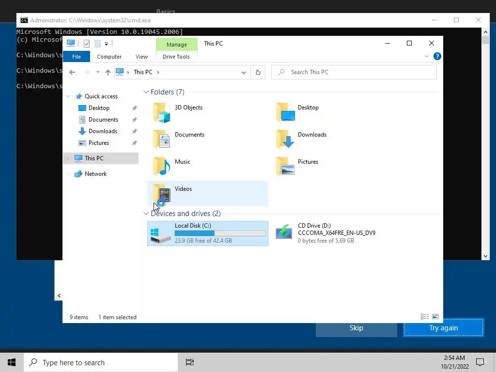This screenshot has width=496, height=372.
Task: Open the View ribbon tab
Action: [141, 57]
